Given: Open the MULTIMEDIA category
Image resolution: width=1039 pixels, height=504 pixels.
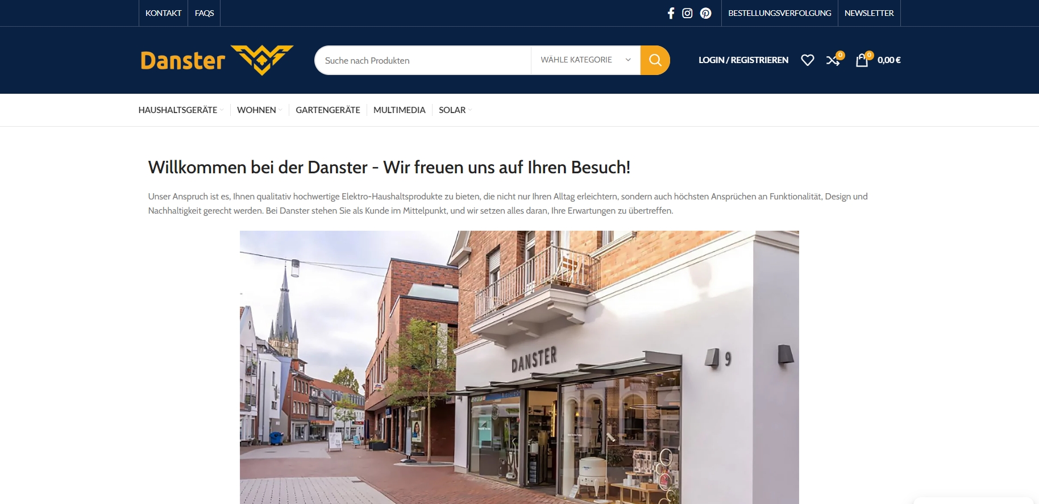Looking at the screenshot, I should point(399,110).
